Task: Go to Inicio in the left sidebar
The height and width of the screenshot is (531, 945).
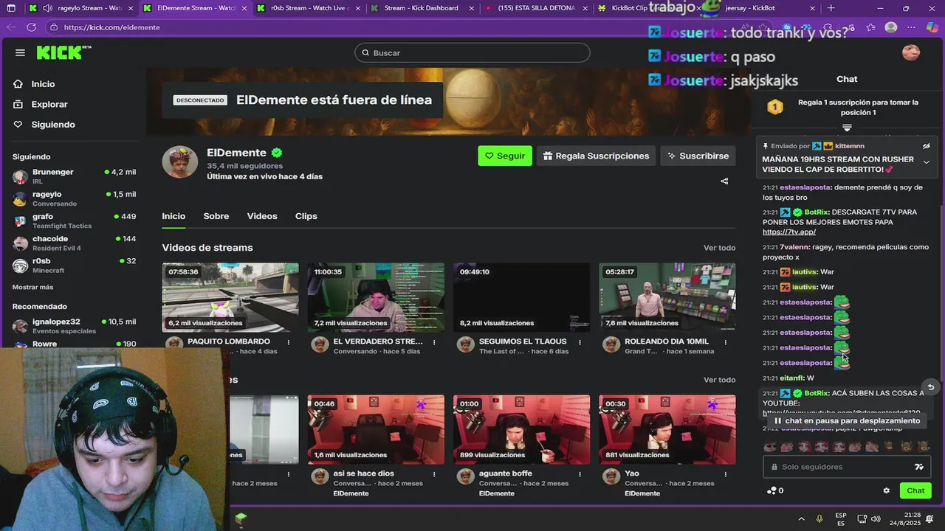Action: [43, 84]
